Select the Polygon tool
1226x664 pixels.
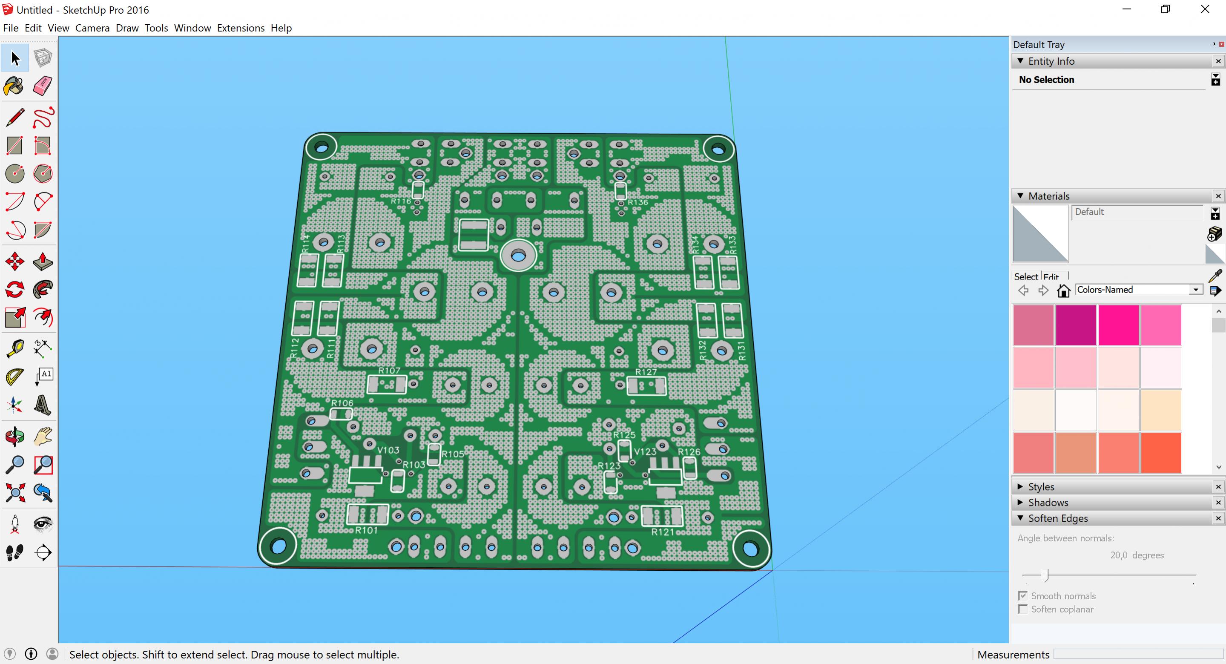click(43, 174)
